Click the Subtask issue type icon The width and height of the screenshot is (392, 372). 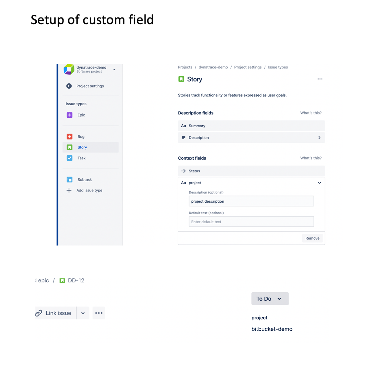click(x=69, y=180)
